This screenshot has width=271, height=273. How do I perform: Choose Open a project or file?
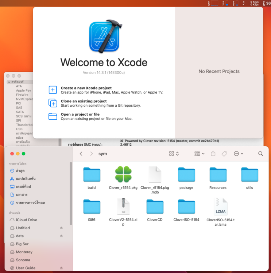click(x=90, y=116)
